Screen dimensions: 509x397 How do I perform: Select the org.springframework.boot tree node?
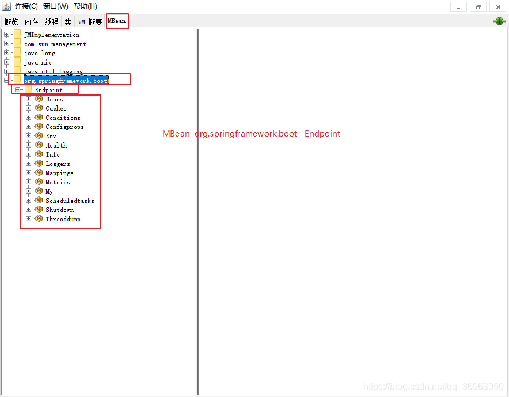(66, 81)
